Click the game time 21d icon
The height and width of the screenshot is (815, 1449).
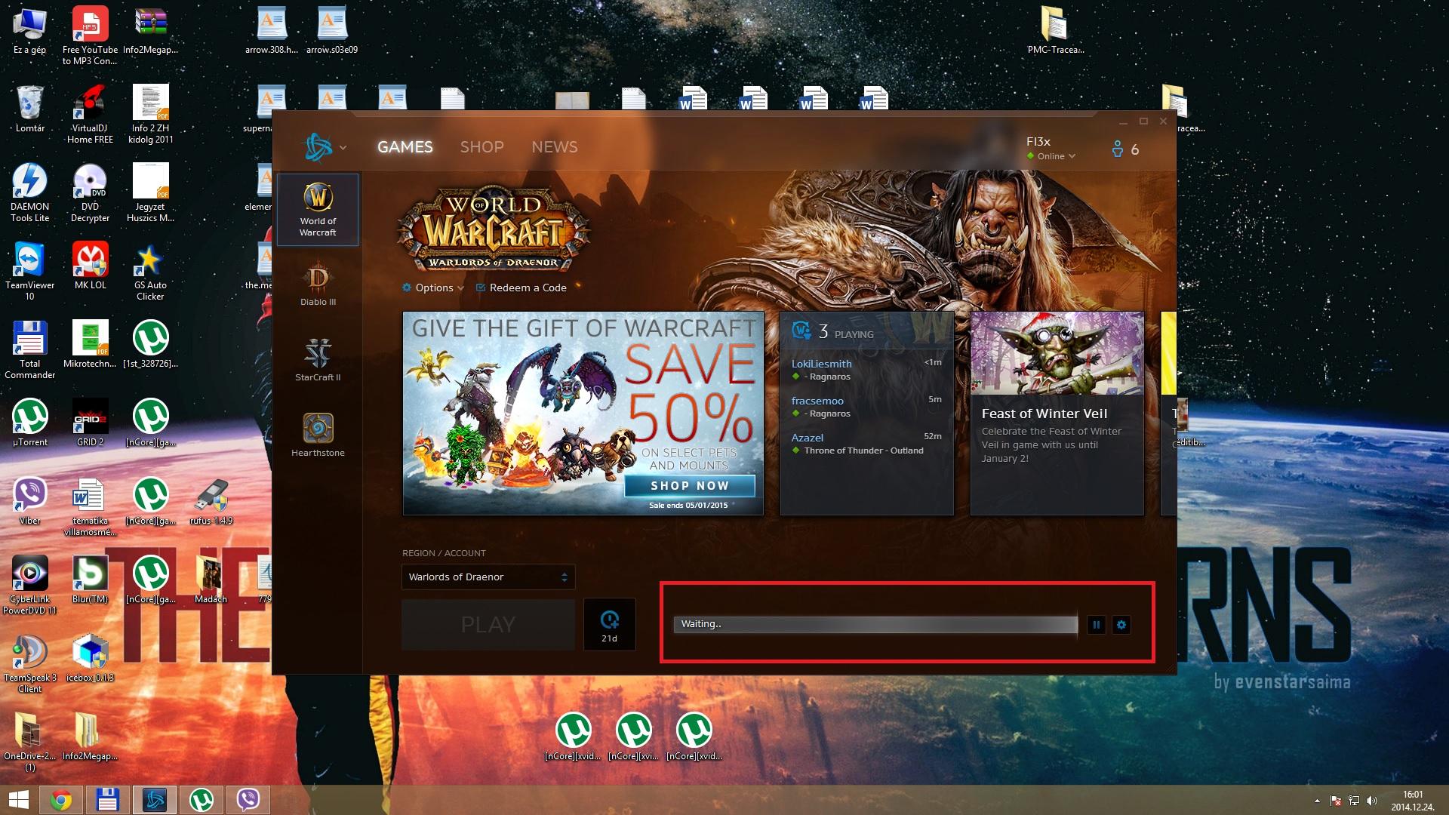(609, 624)
